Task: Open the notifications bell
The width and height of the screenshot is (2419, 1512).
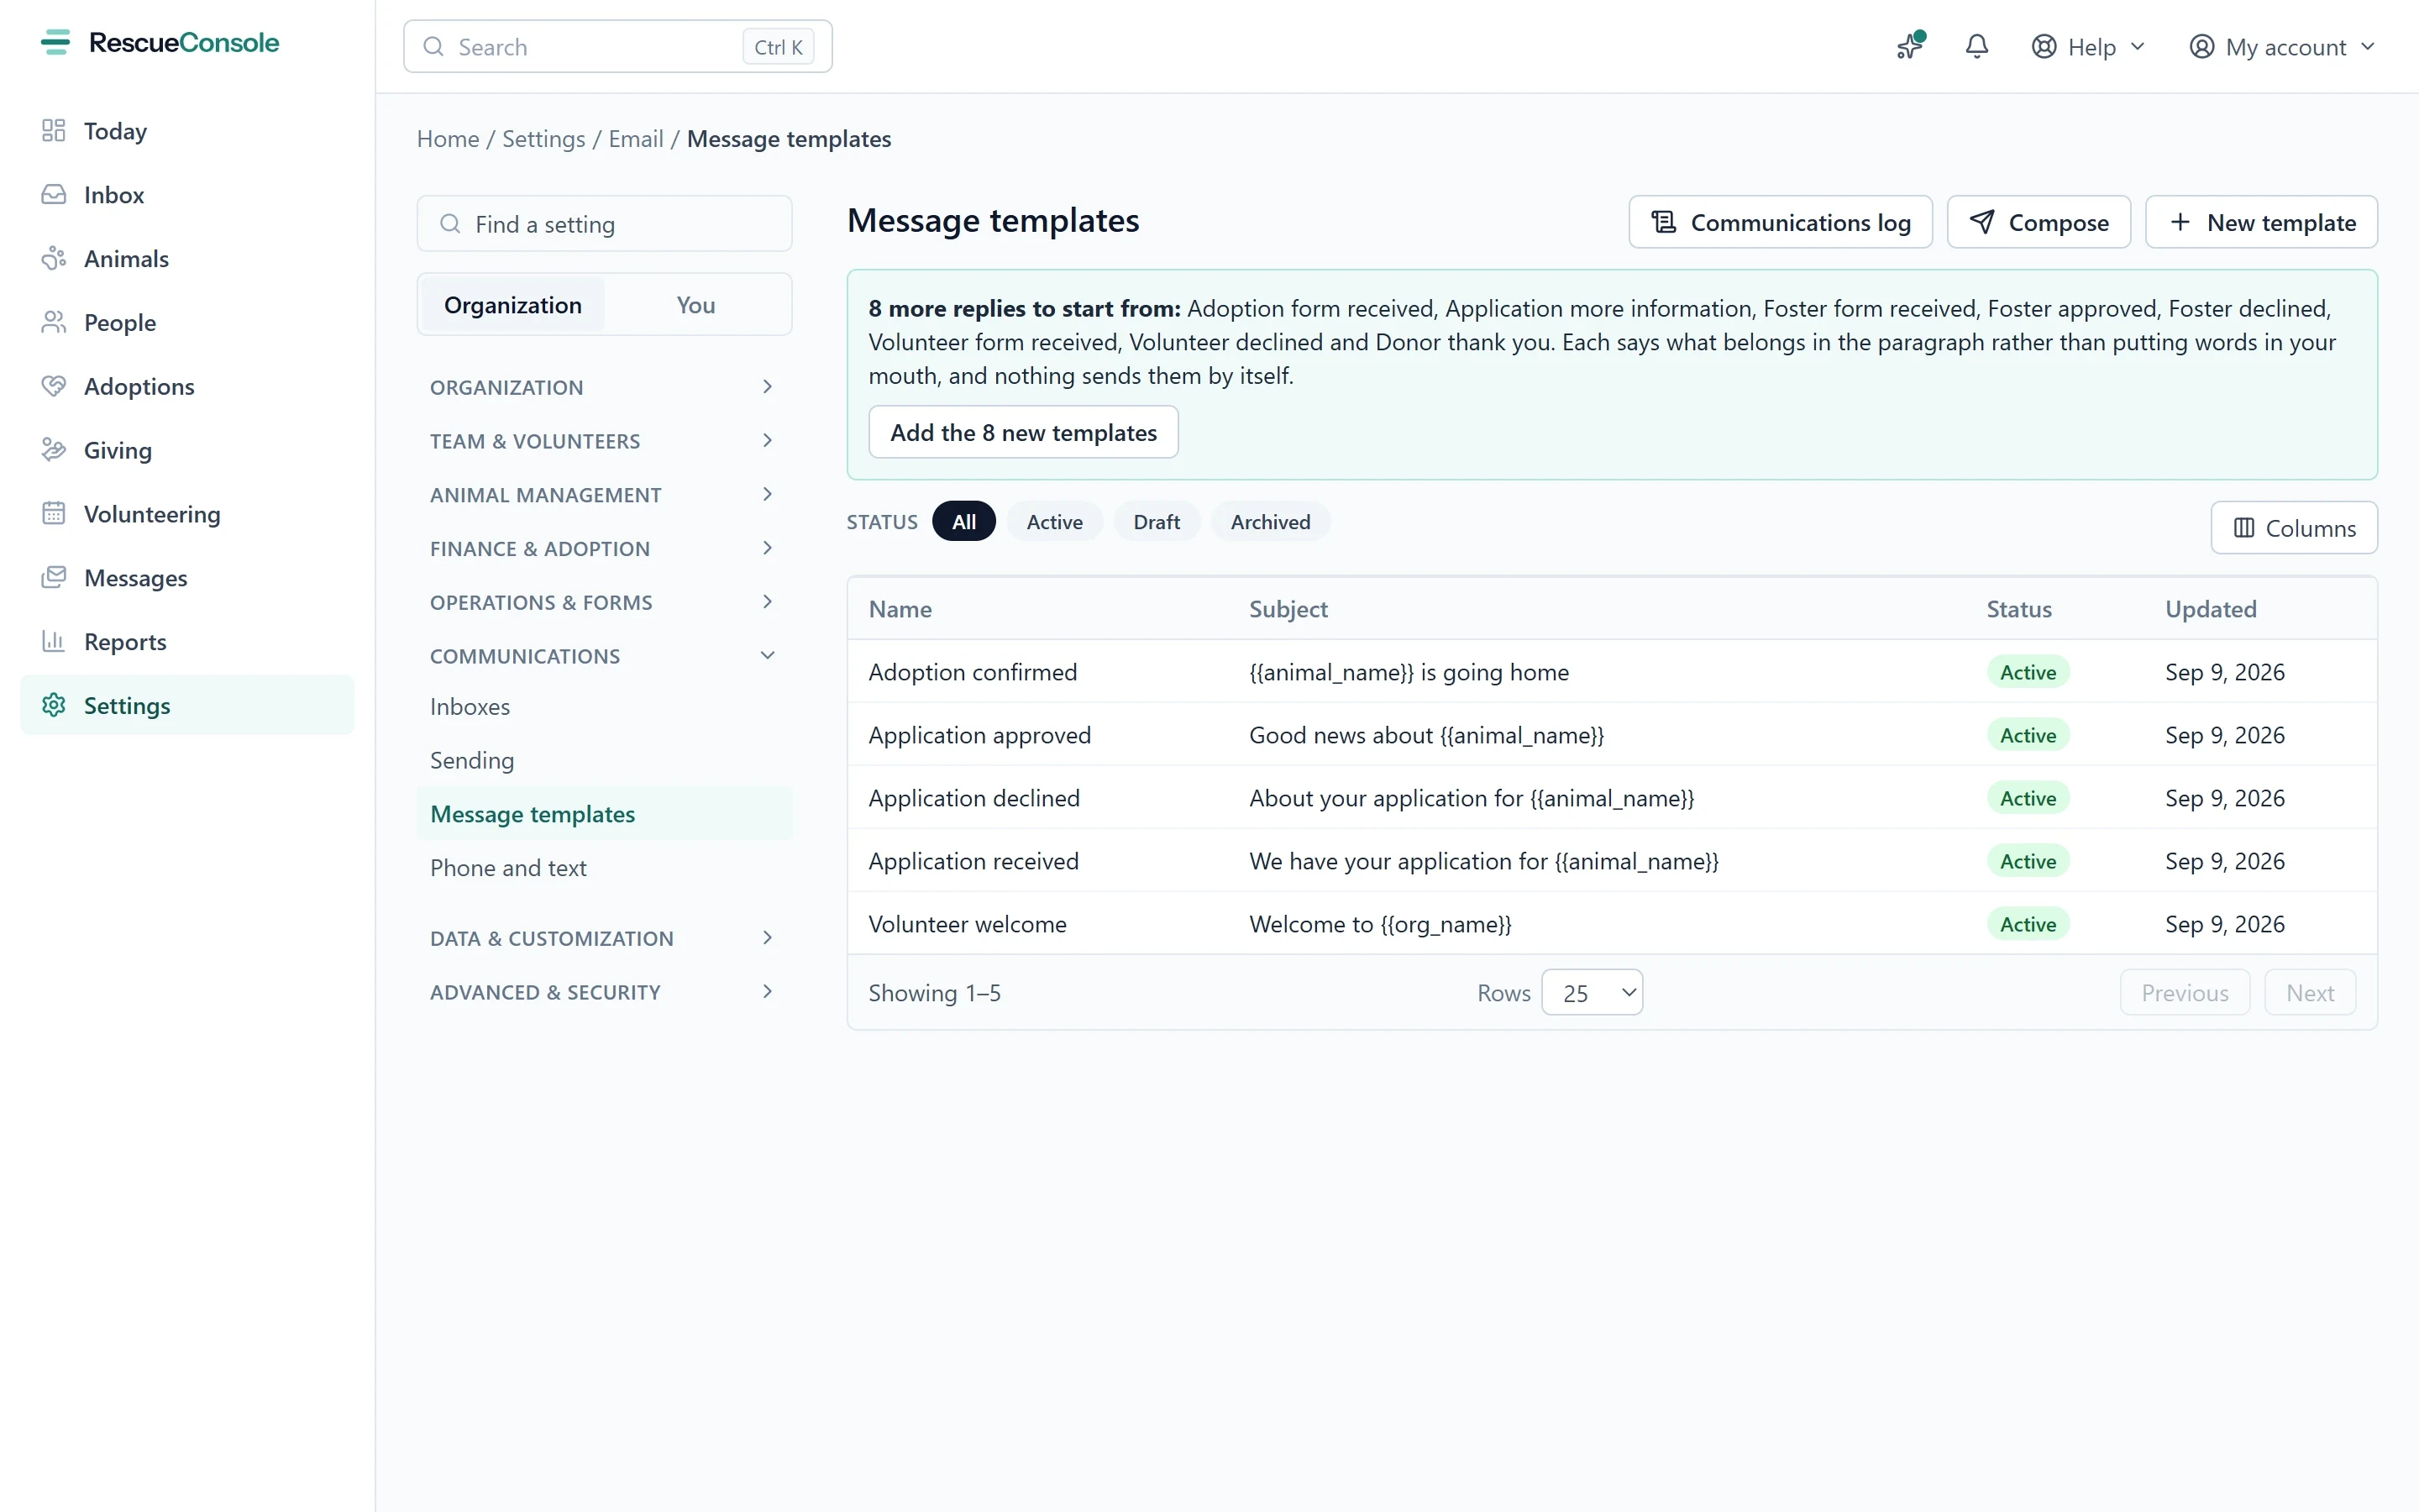Action: (1976, 46)
